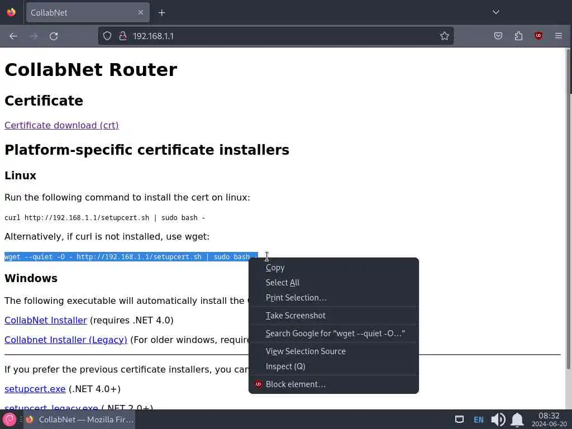Click the page vertical scrollbar thumb
This screenshot has height=429, width=572.
coord(568,208)
